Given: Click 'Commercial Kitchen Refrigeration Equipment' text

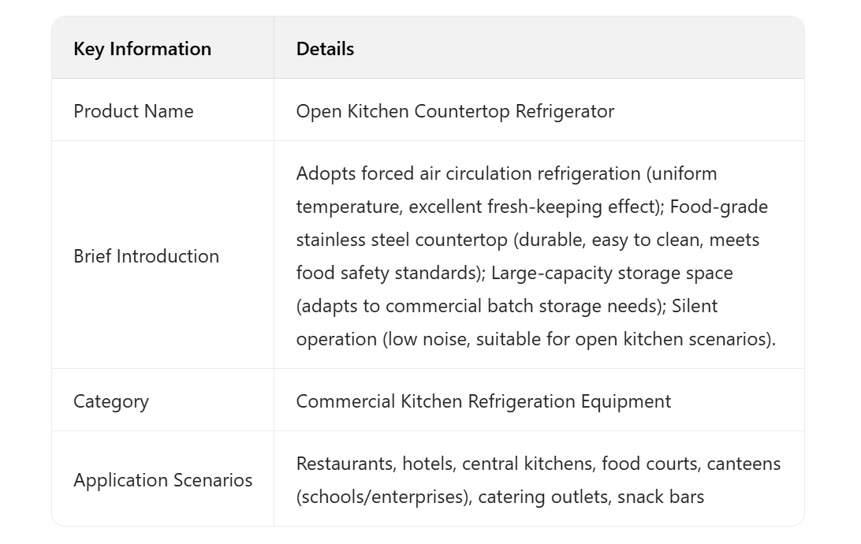Looking at the screenshot, I should [x=483, y=401].
